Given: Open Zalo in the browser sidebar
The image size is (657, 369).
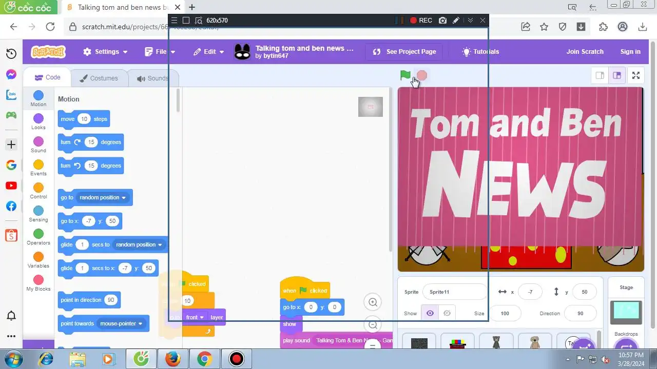Looking at the screenshot, I should pos(11,95).
